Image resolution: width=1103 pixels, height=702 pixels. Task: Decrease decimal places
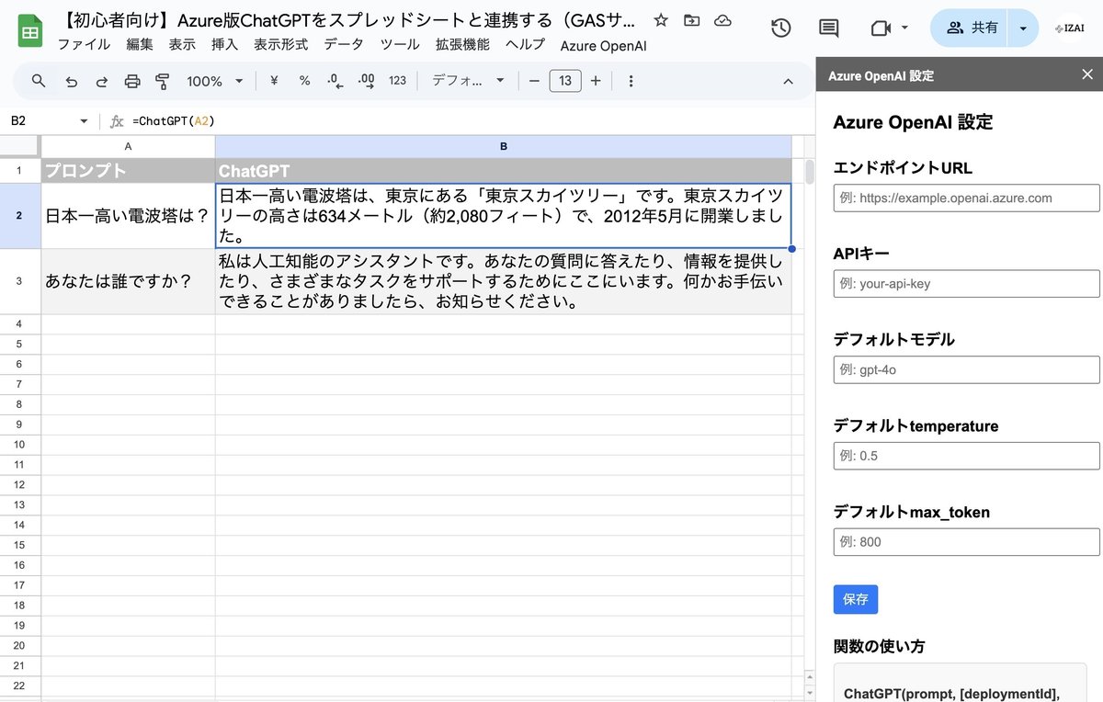(x=335, y=81)
